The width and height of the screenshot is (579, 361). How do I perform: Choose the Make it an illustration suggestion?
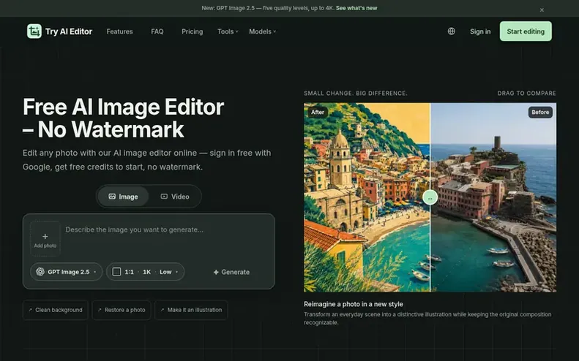(x=191, y=310)
